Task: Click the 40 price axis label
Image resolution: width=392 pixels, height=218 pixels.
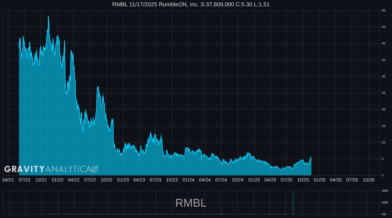Action: pos(384,43)
